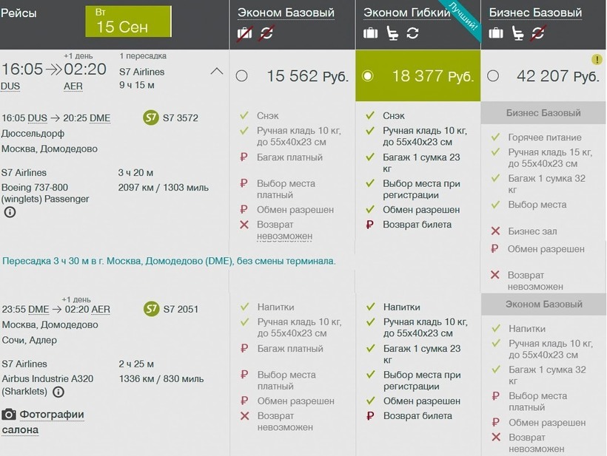Select the Вт 15 Сен date tab

click(x=128, y=21)
